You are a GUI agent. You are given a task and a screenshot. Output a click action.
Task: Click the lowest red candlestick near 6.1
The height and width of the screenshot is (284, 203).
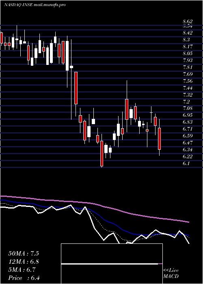click(101, 154)
